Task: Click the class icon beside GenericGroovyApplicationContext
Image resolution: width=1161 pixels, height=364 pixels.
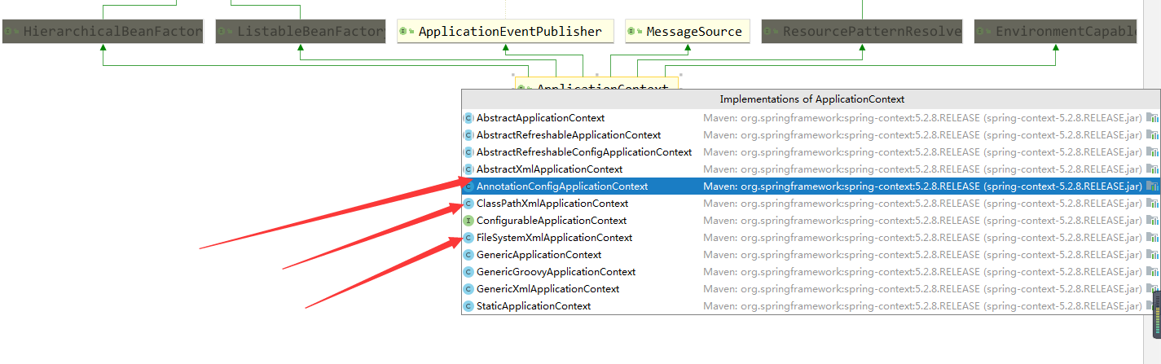Action: pyautogui.click(x=468, y=272)
